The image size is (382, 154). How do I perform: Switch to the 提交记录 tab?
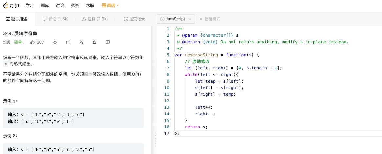click(134, 19)
